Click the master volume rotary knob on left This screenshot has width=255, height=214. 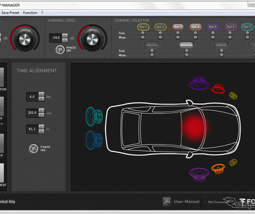click(25, 39)
